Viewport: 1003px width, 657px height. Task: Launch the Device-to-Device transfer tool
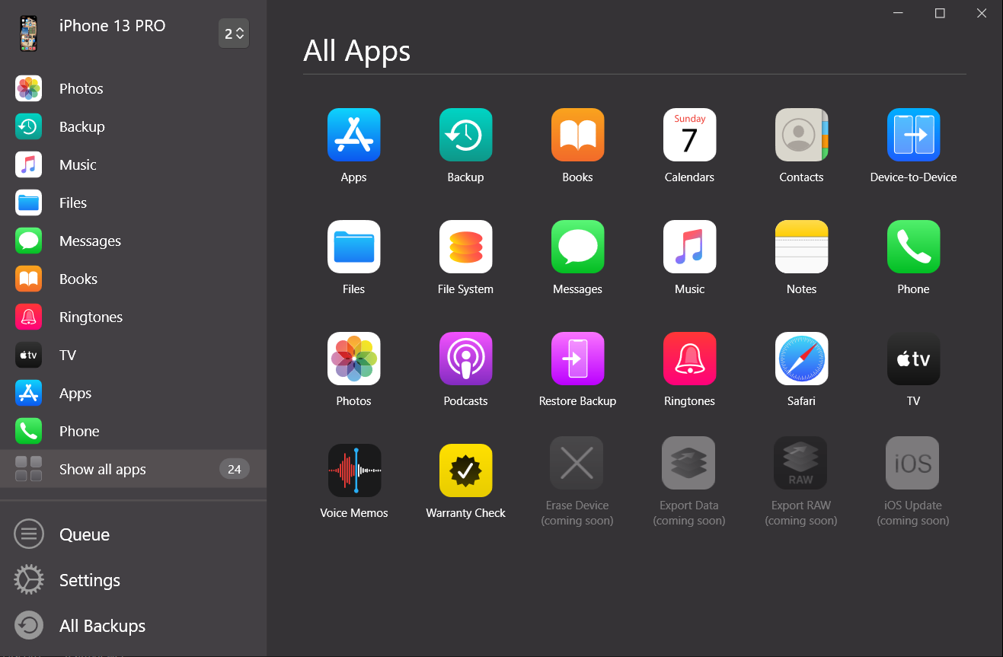pyautogui.click(x=913, y=135)
